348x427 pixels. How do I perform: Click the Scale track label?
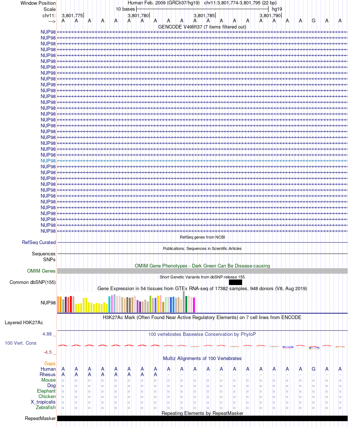pyautogui.click(x=49, y=9)
